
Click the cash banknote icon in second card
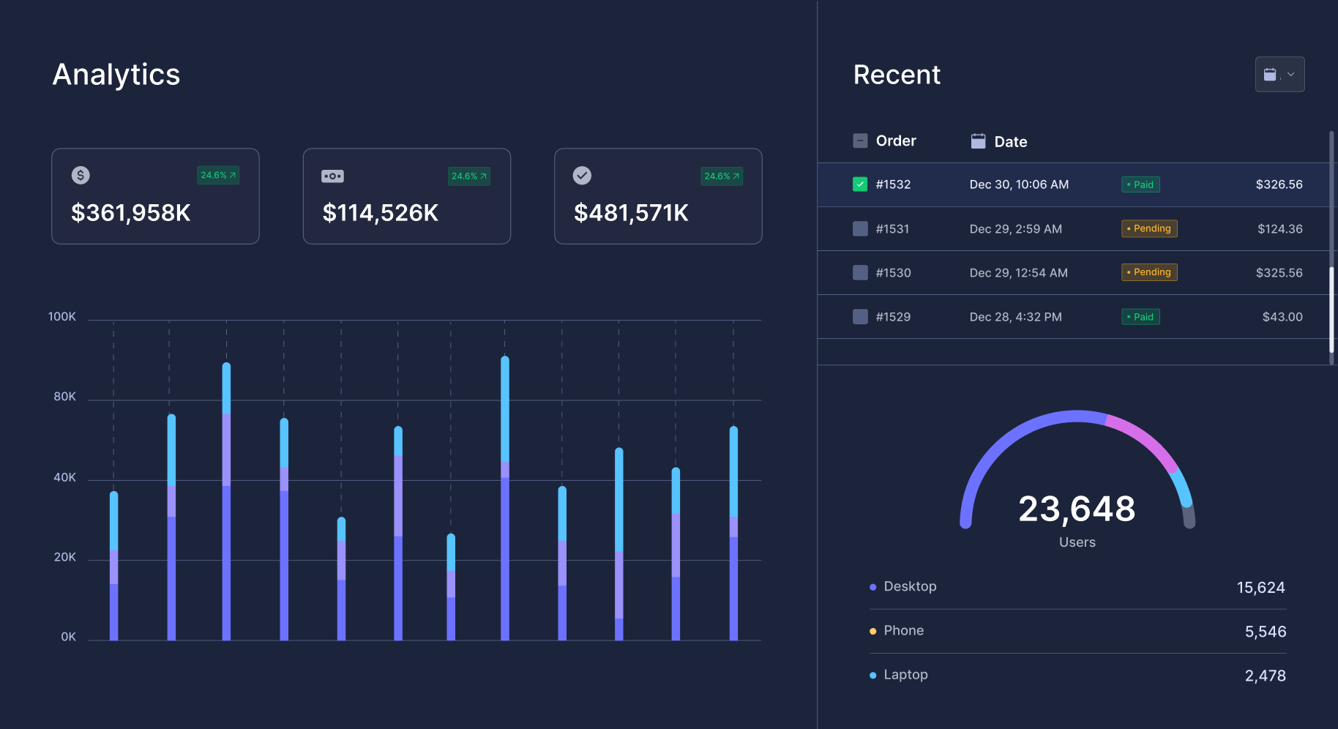click(x=332, y=176)
